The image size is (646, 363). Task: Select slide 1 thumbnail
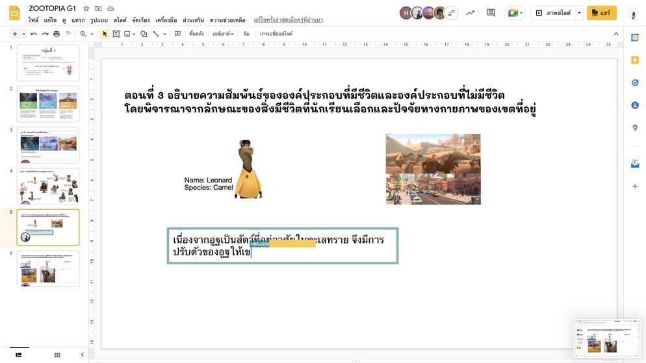tap(48, 63)
